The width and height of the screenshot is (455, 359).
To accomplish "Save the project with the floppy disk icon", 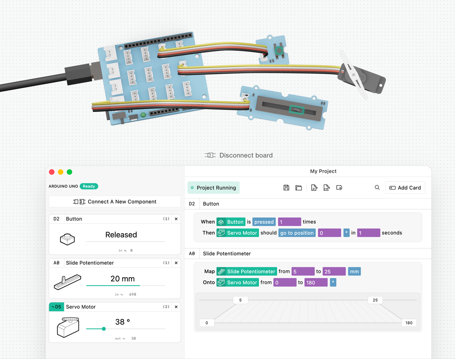I will [286, 188].
